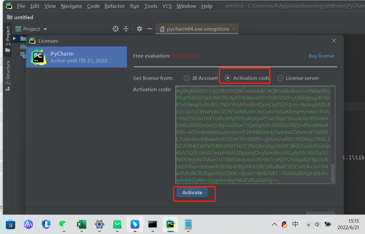The height and width of the screenshot is (234, 365).
Task: Select the External Libraries bars icon
Action: 23,47
